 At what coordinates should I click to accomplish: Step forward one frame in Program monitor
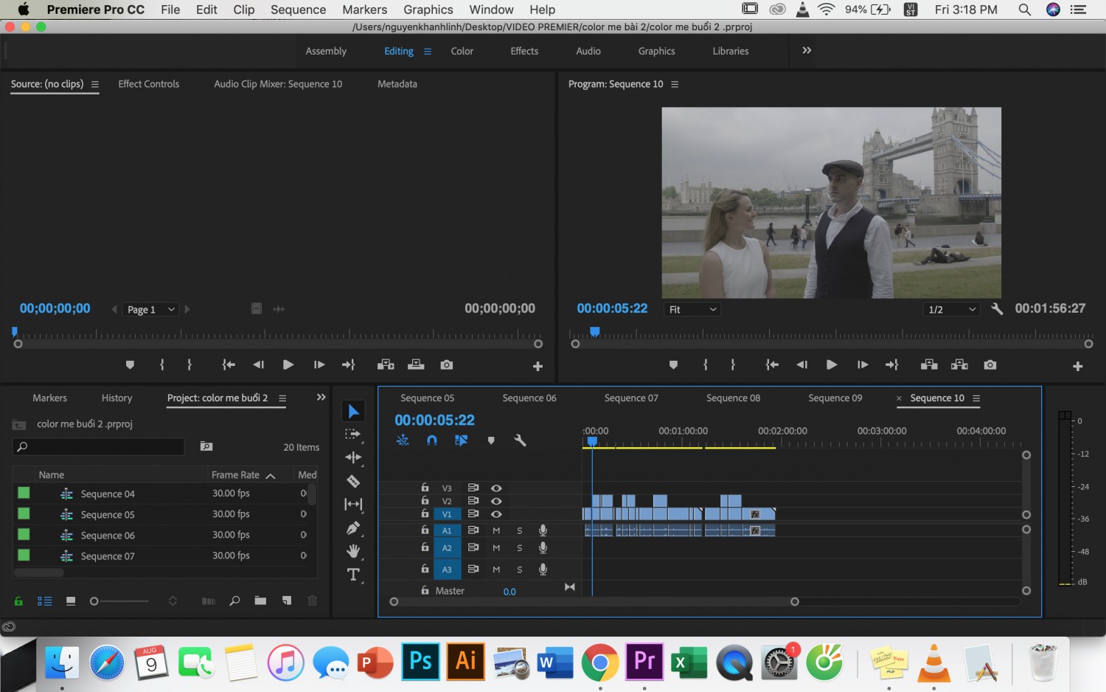pyautogui.click(x=862, y=365)
